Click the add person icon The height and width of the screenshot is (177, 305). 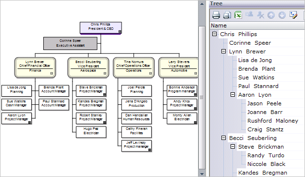point(249,14)
